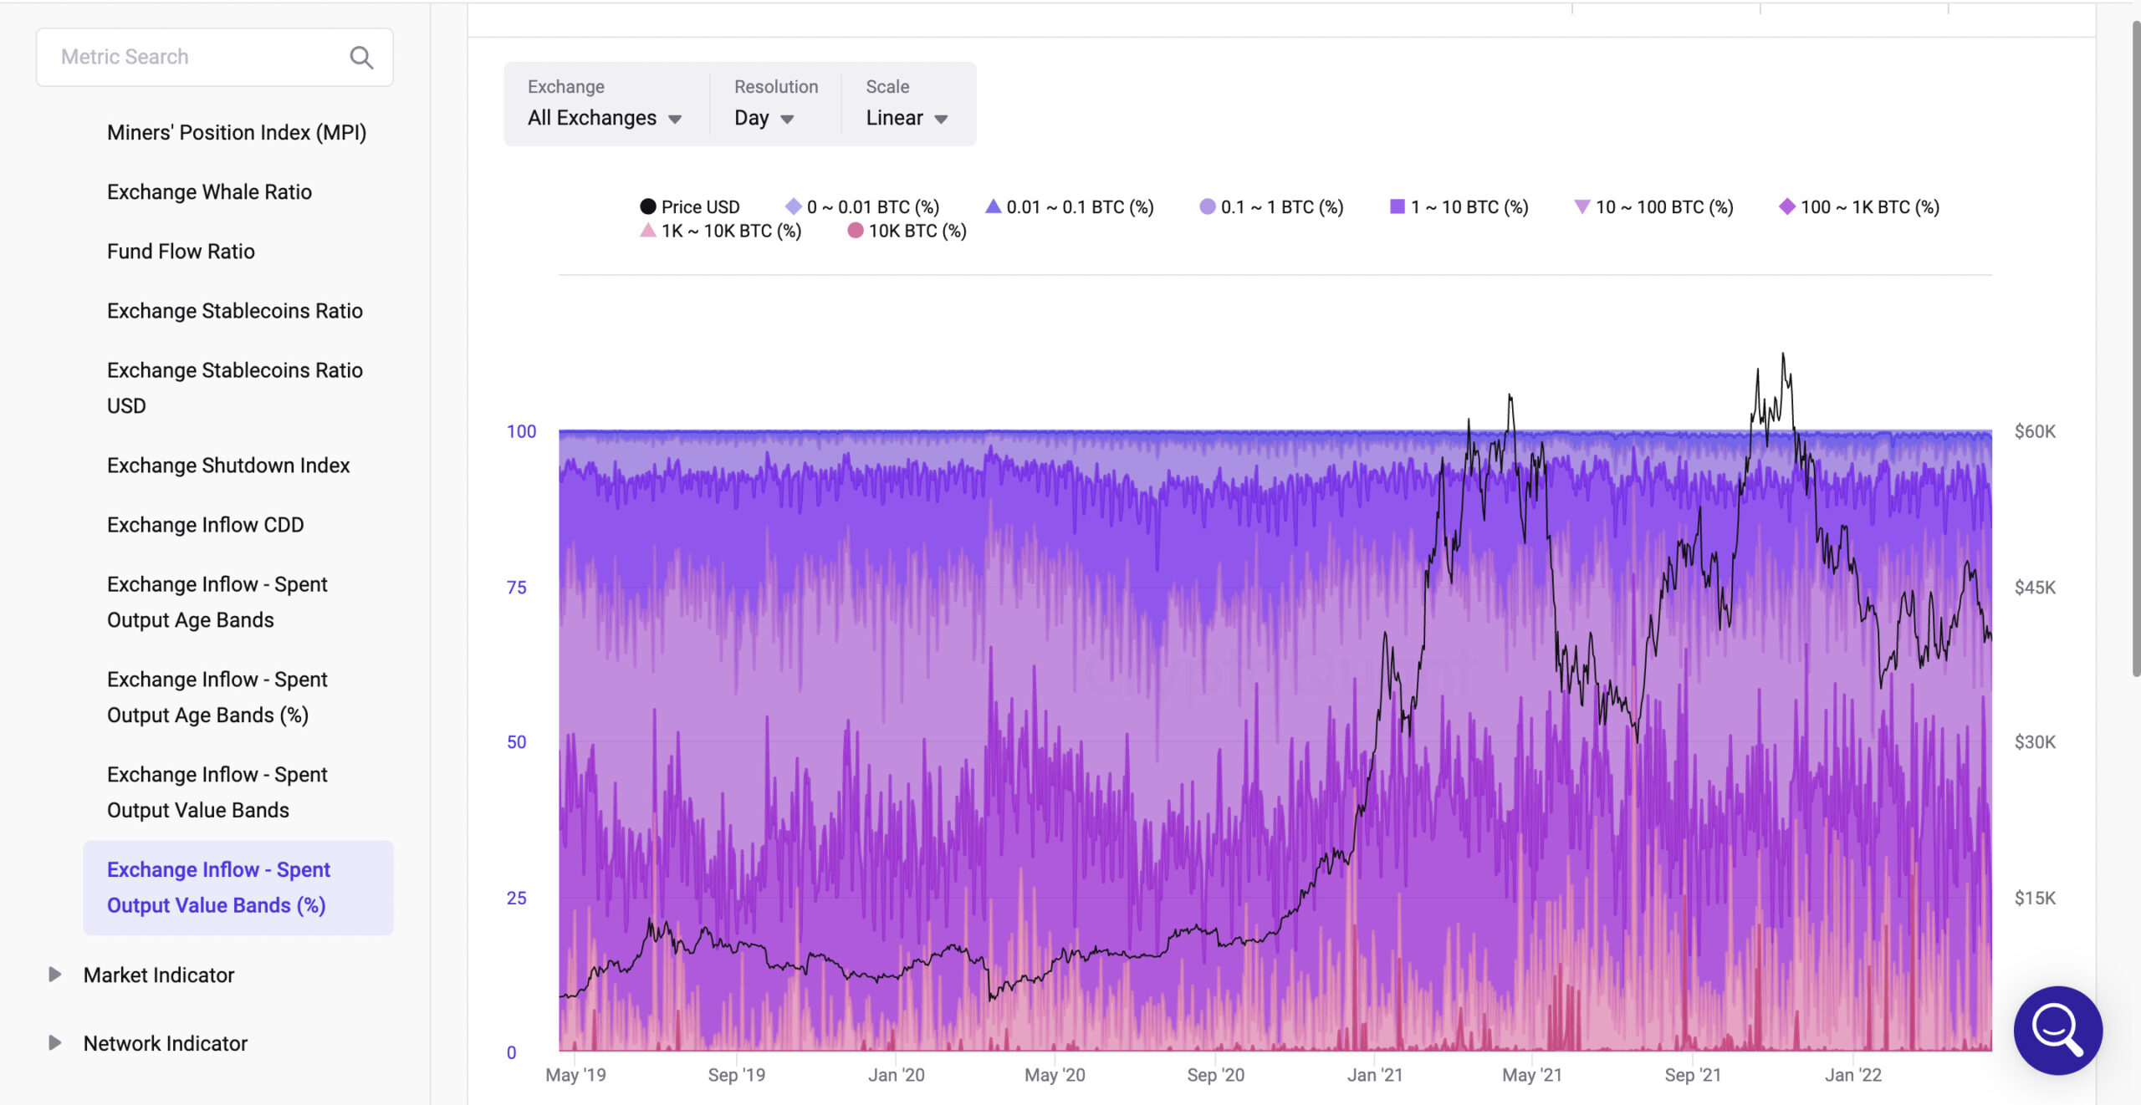Toggle 100 ~ 1K BTC (%) diamond marker

coord(1787,206)
